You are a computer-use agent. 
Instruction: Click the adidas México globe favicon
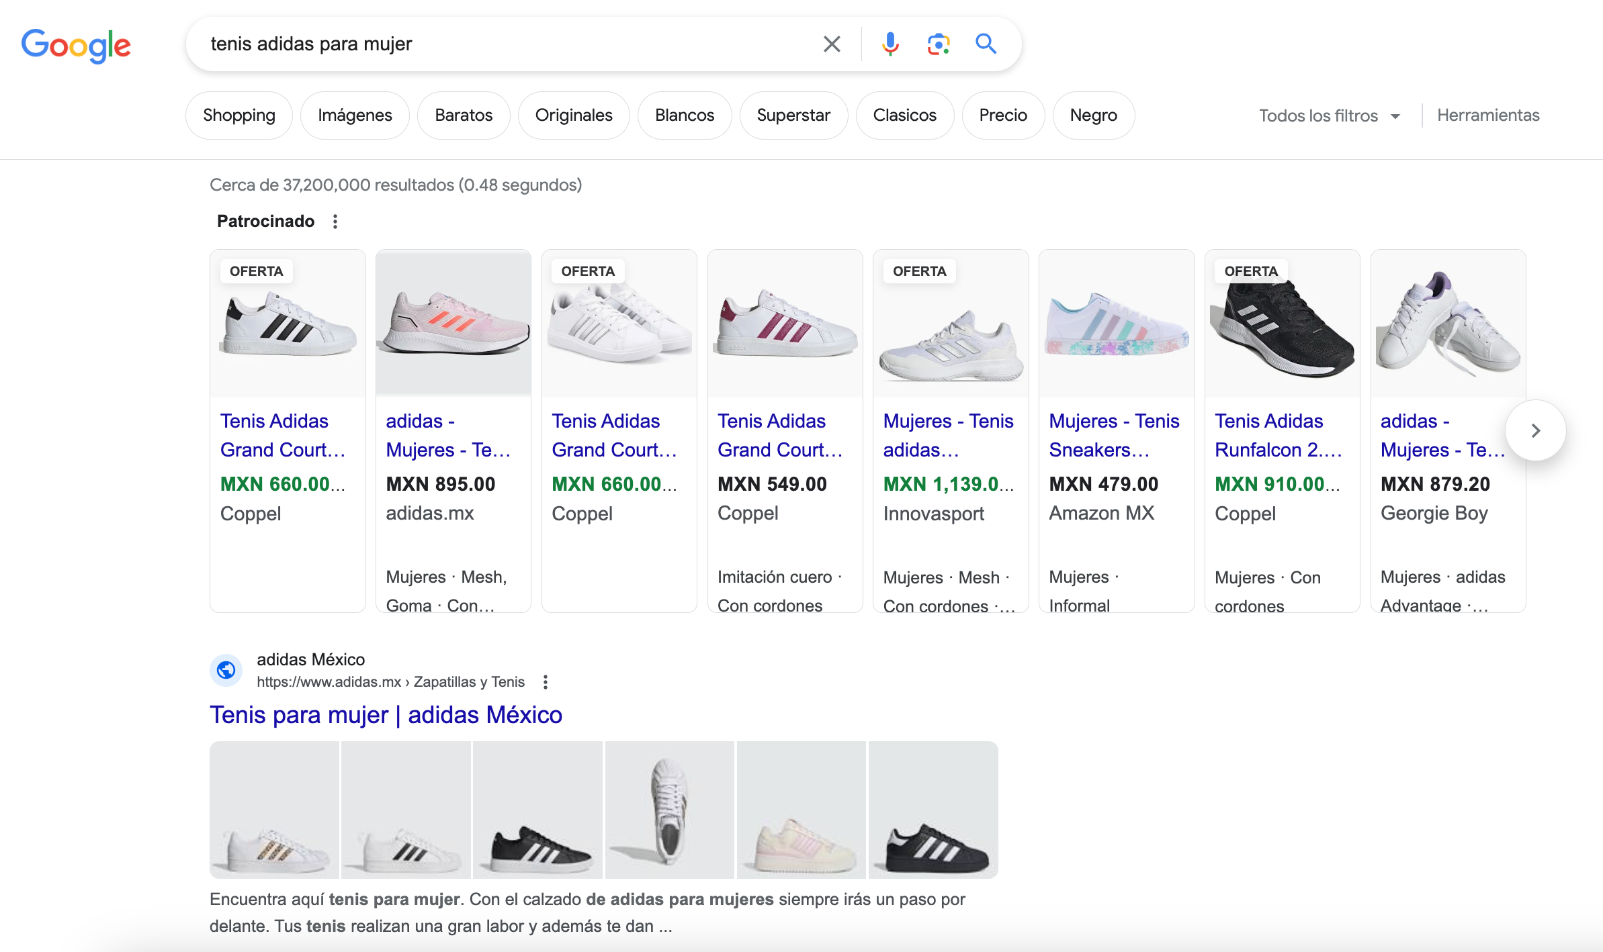(x=226, y=670)
